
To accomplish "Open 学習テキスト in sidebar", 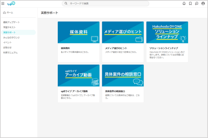I will click(9, 27).
